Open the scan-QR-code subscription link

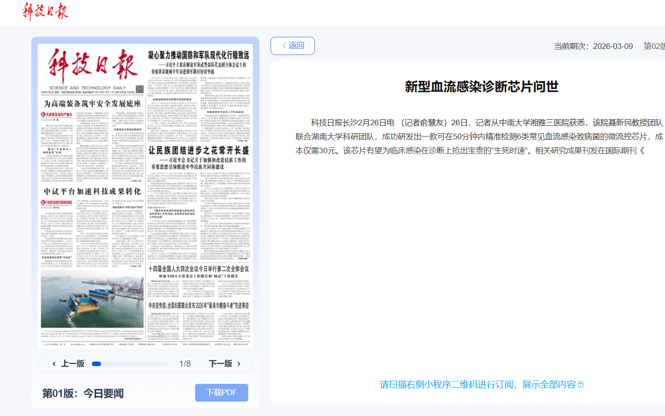click(477, 384)
